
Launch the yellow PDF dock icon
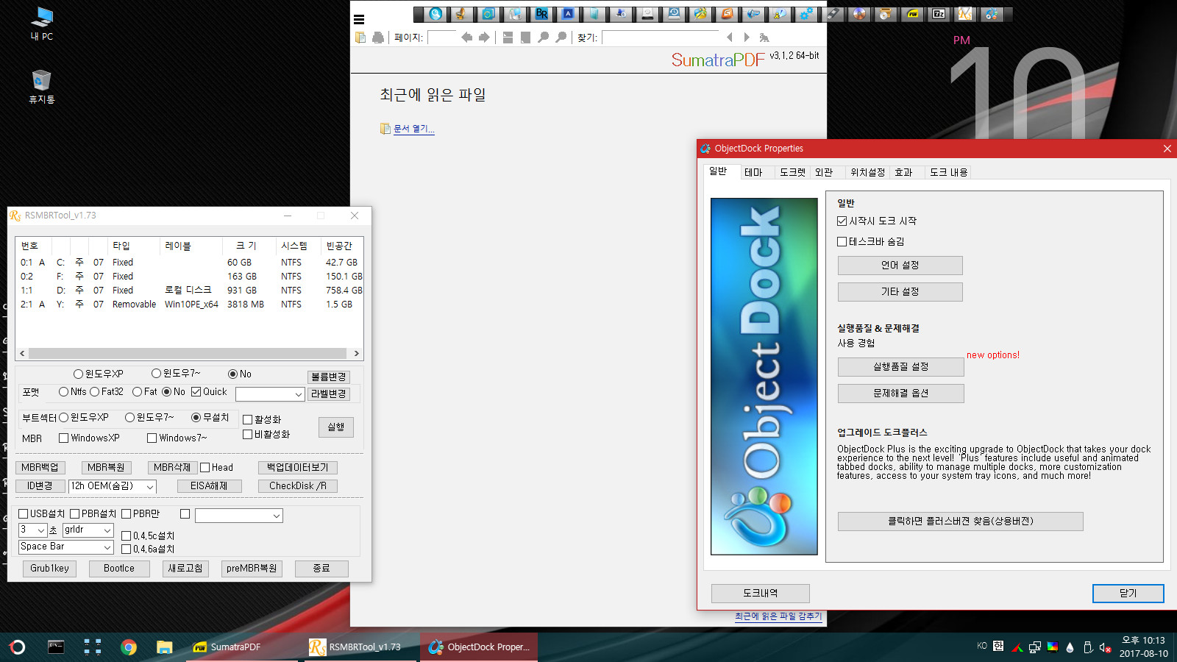tap(912, 14)
